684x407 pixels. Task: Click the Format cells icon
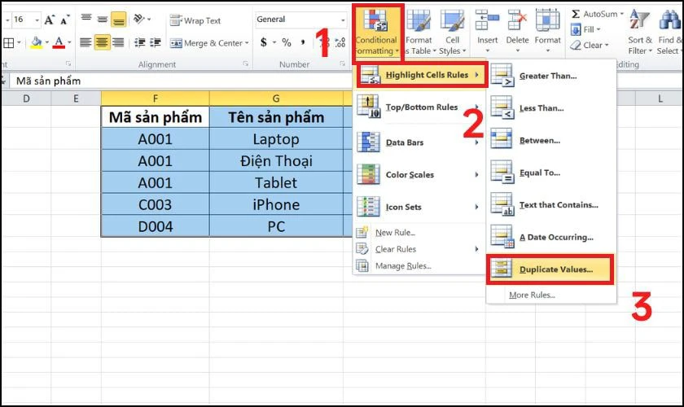pos(547,20)
